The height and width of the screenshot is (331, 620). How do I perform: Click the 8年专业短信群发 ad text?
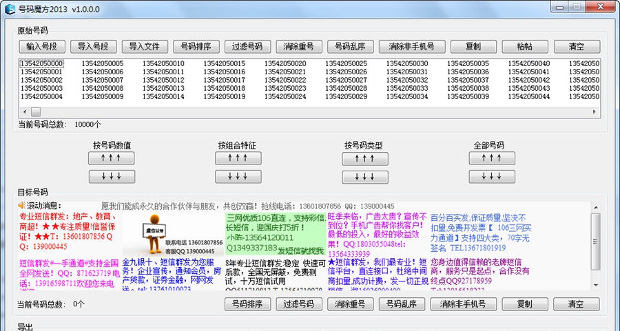click(275, 275)
